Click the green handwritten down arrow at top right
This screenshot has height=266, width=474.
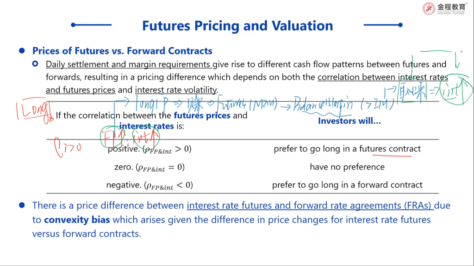click(x=457, y=61)
